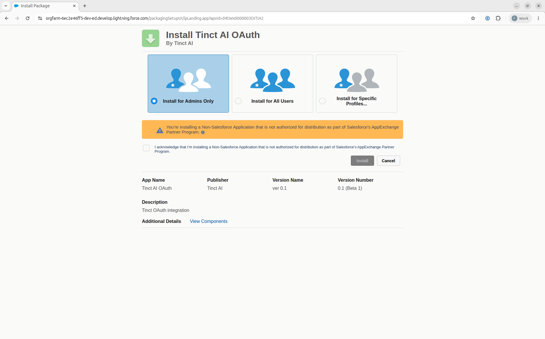This screenshot has width=545, height=339.
Task: Click the Version Name value ver 0.1
Action: pyautogui.click(x=279, y=188)
